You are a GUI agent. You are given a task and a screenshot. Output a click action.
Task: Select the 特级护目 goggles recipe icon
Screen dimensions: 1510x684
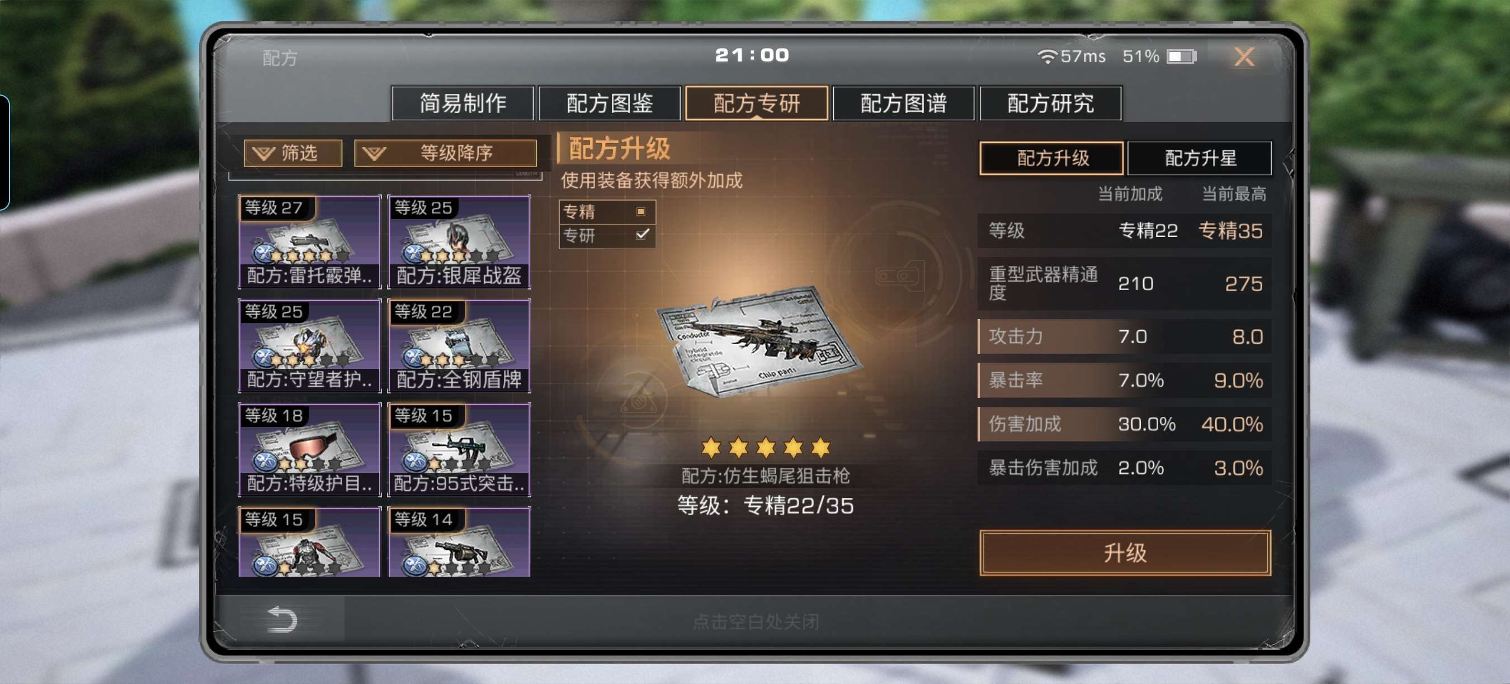point(309,449)
